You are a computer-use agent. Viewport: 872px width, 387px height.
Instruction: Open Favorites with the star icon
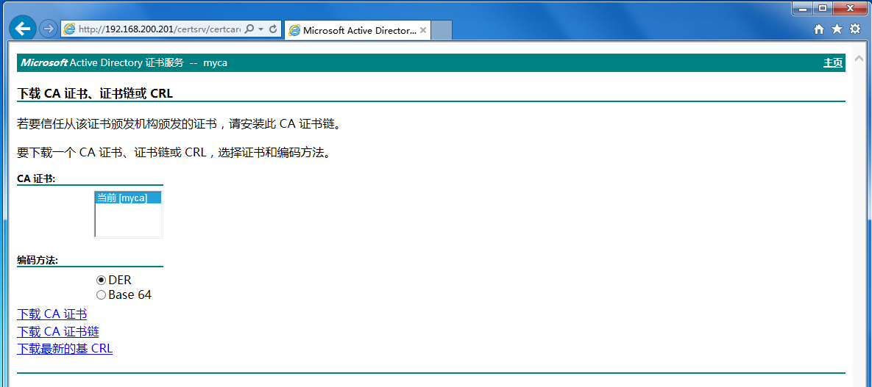(837, 29)
